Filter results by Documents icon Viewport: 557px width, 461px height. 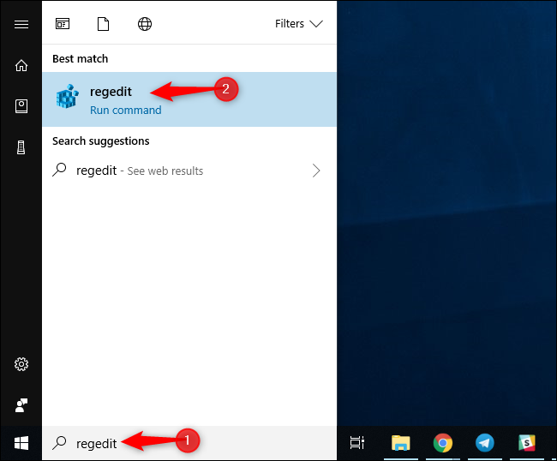104,24
